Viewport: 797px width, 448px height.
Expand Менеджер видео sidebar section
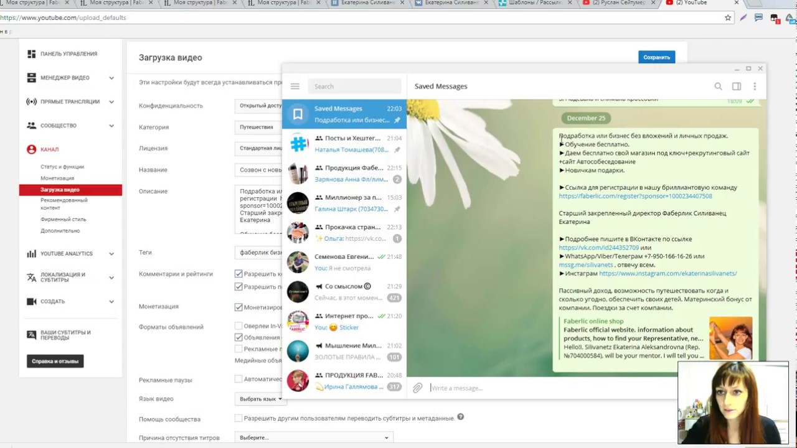point(111,78)
